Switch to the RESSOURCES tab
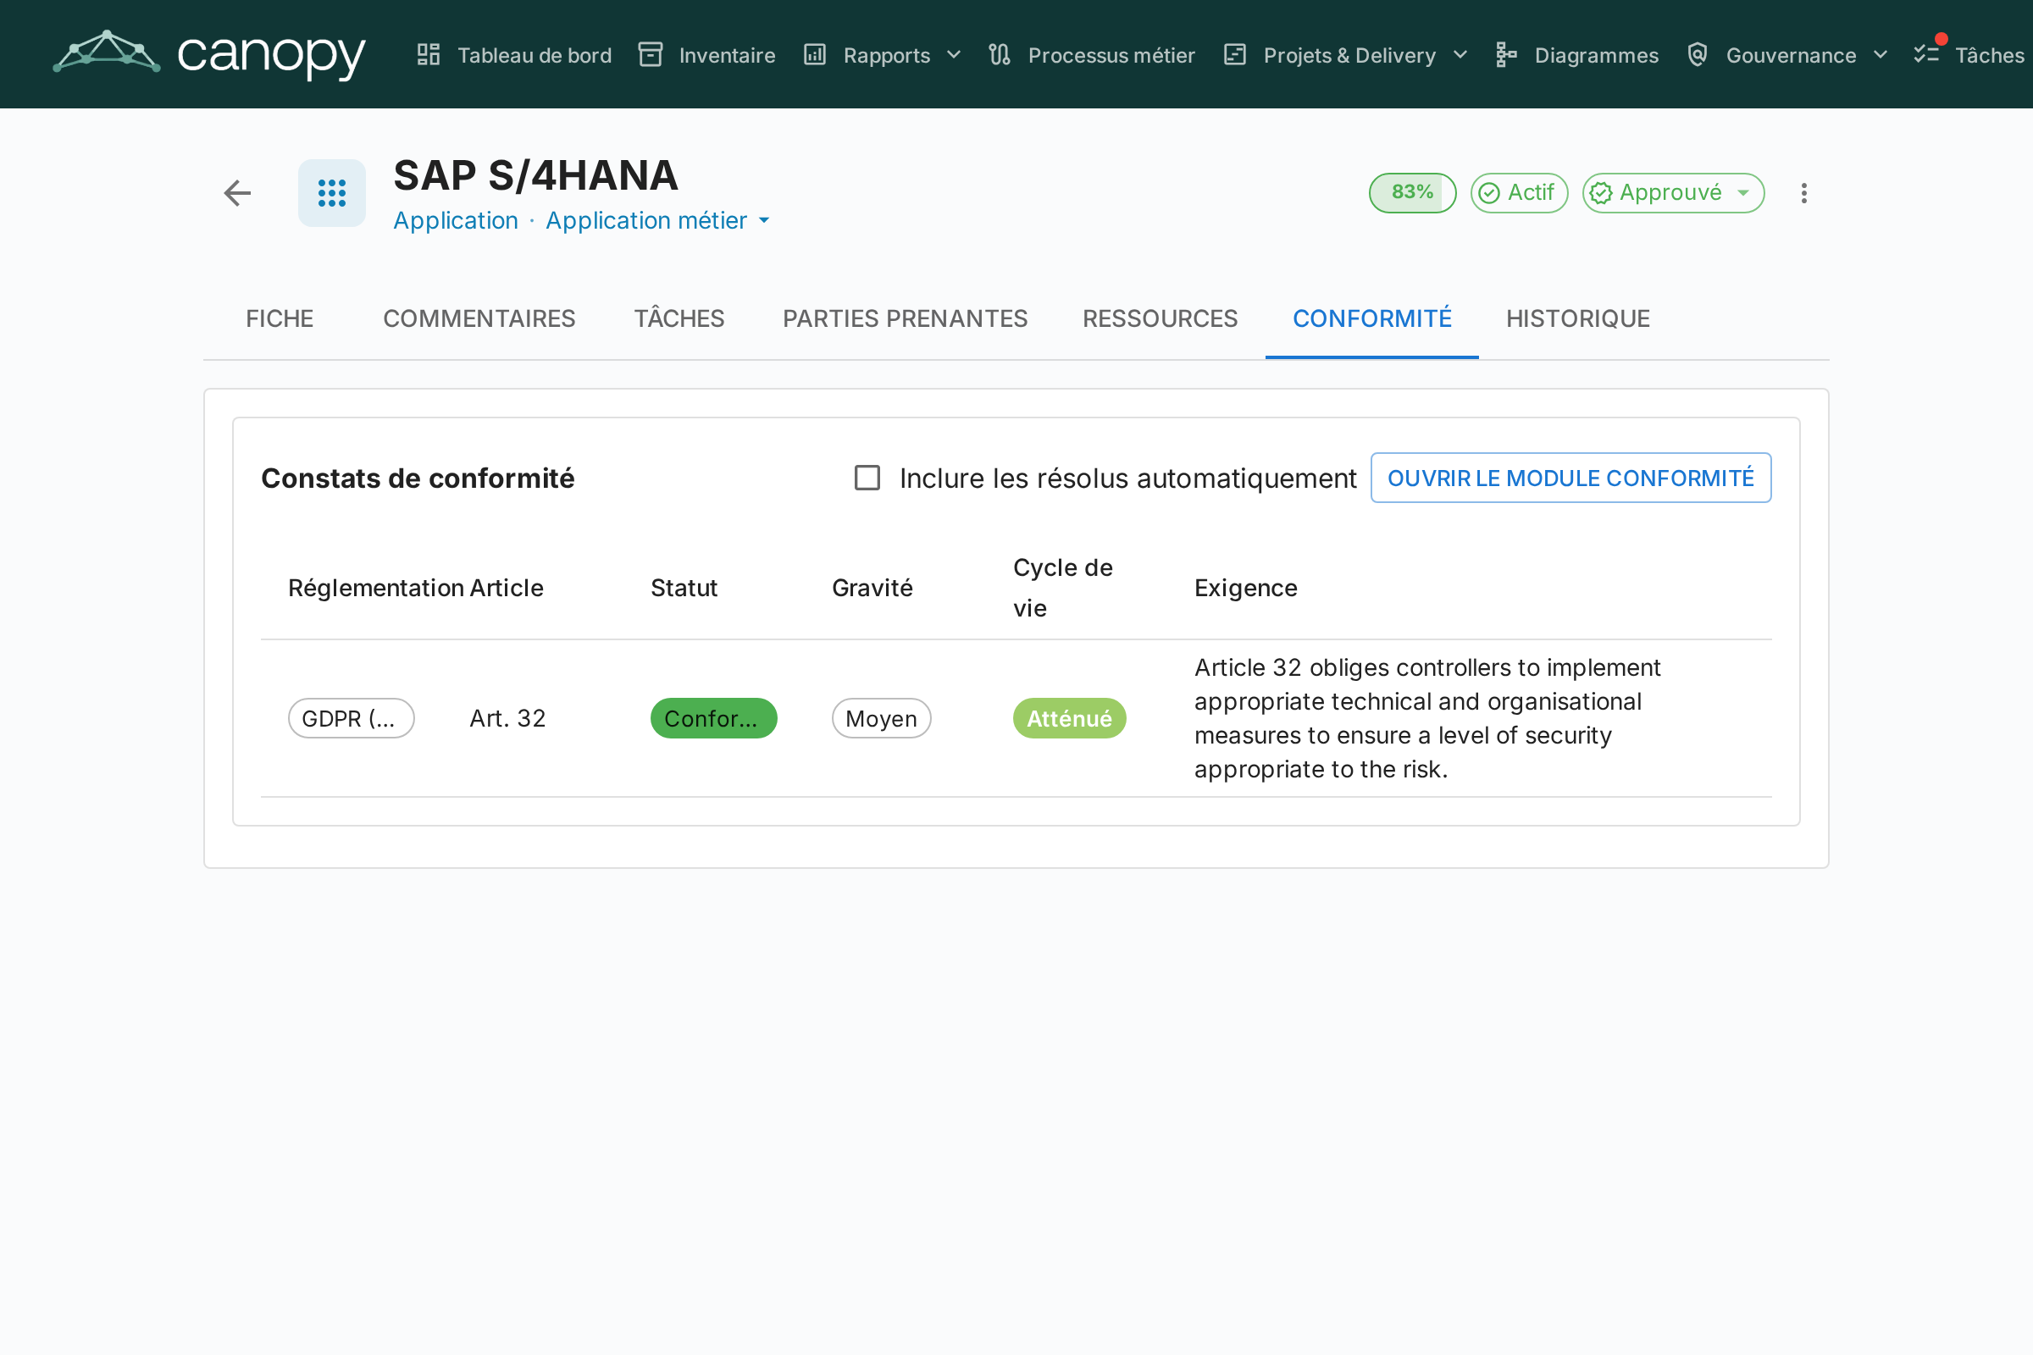The width and height of the screenshot is (2033, 1355). coord(1160,319)
